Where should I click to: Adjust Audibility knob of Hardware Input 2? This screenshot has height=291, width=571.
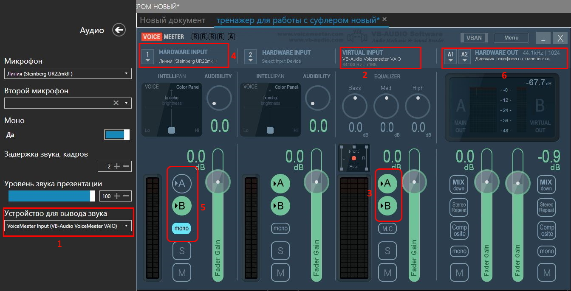tap(317, 98)
